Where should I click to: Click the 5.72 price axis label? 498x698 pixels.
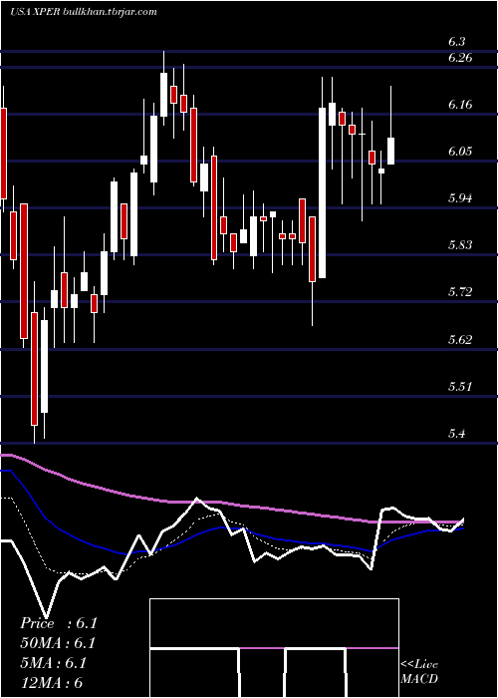[x=460, y=291]
